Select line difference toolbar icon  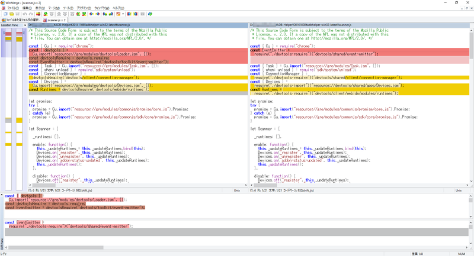pos(39,14)
